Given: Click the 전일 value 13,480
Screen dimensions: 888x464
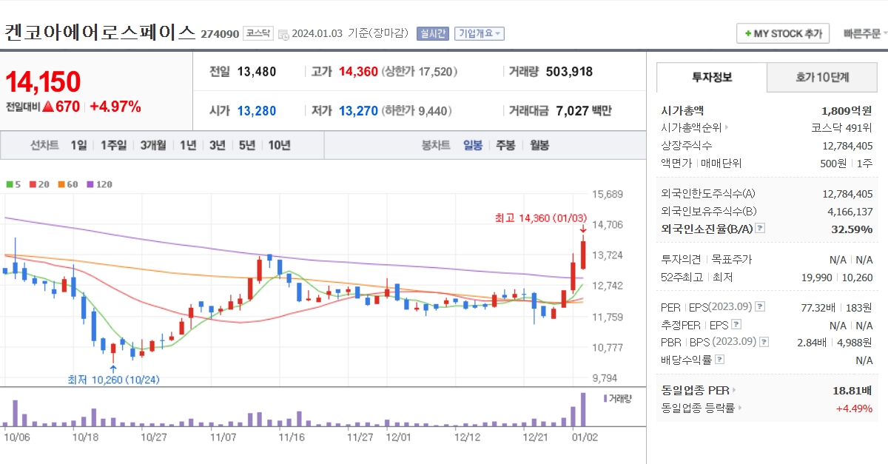Looking at the screenshot, I should (x=257, y=72).
